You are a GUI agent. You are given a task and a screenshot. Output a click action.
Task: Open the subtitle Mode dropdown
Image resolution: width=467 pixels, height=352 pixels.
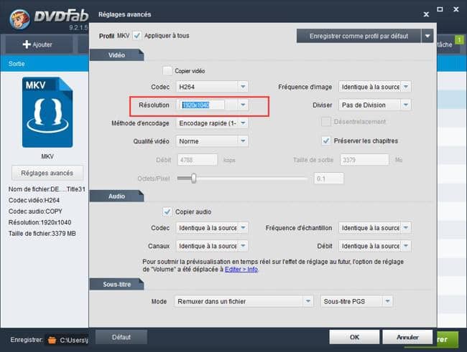308,301
